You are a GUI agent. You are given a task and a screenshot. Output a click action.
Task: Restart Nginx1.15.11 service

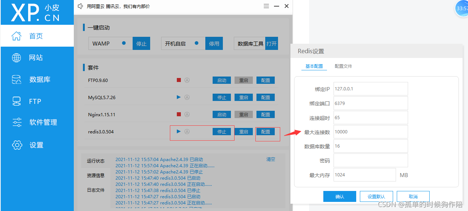[x=244, y=114]
